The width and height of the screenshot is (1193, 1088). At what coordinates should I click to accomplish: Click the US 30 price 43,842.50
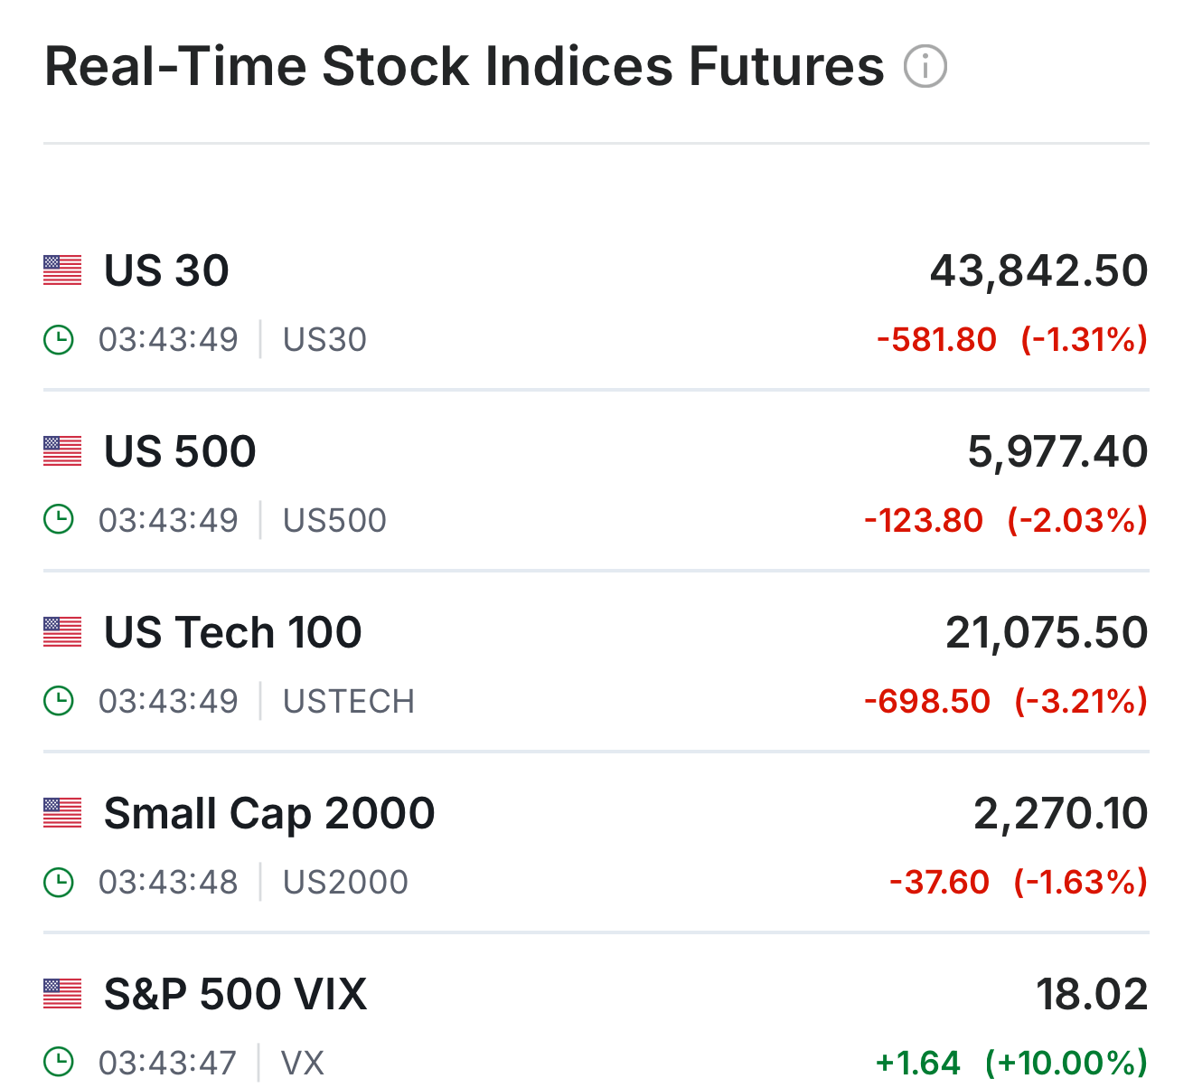[1038, 270]
